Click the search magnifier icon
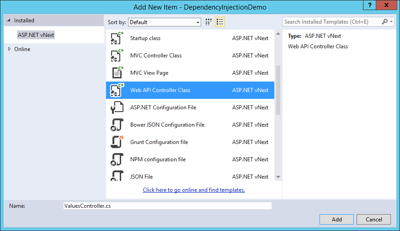 click(385, 22)
